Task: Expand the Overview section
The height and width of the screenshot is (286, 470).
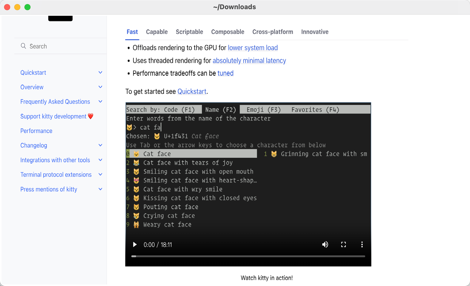Action: (x=100, y=87)
